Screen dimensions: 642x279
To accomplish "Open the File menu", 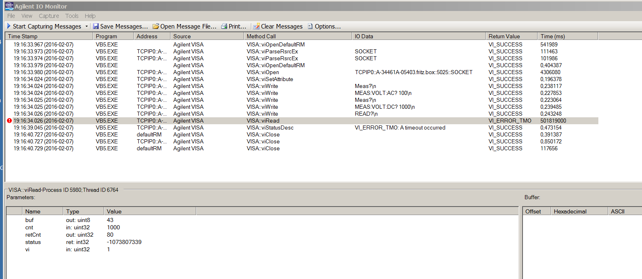I will tap(11, 16).
